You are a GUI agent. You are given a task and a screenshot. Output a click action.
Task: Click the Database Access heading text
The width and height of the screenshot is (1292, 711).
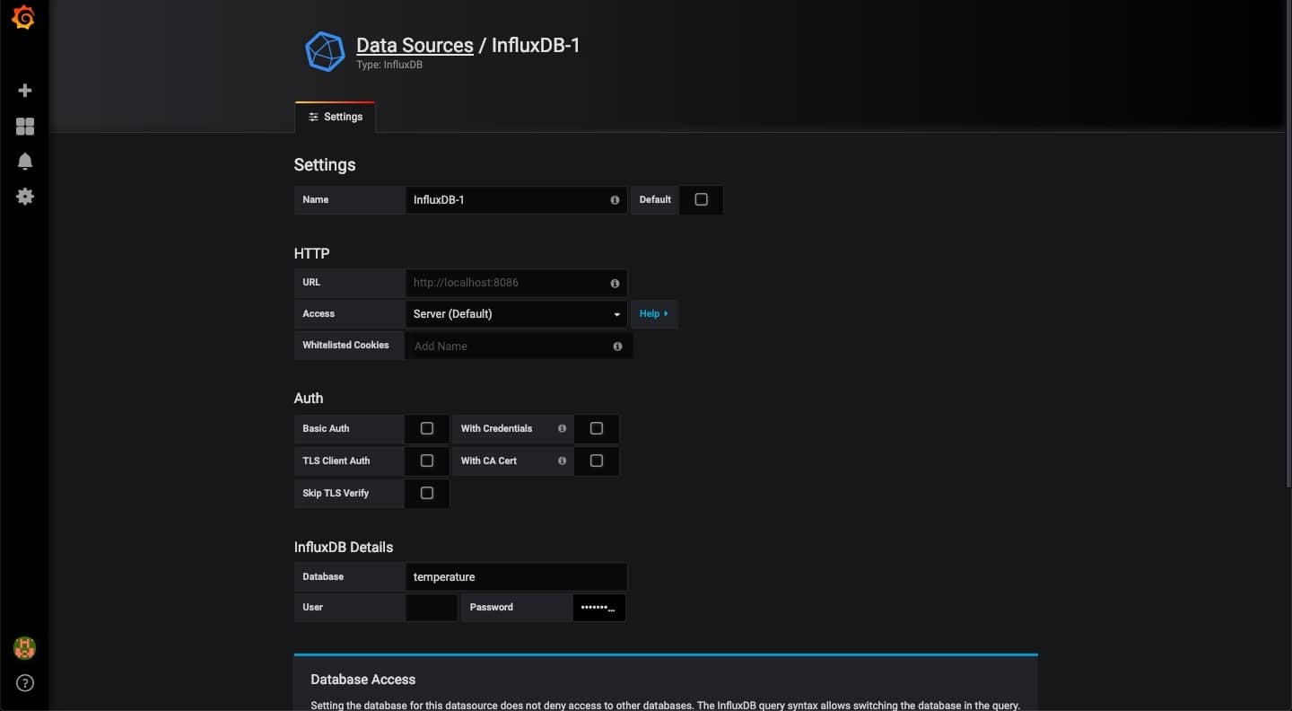(x=363, y=680)
